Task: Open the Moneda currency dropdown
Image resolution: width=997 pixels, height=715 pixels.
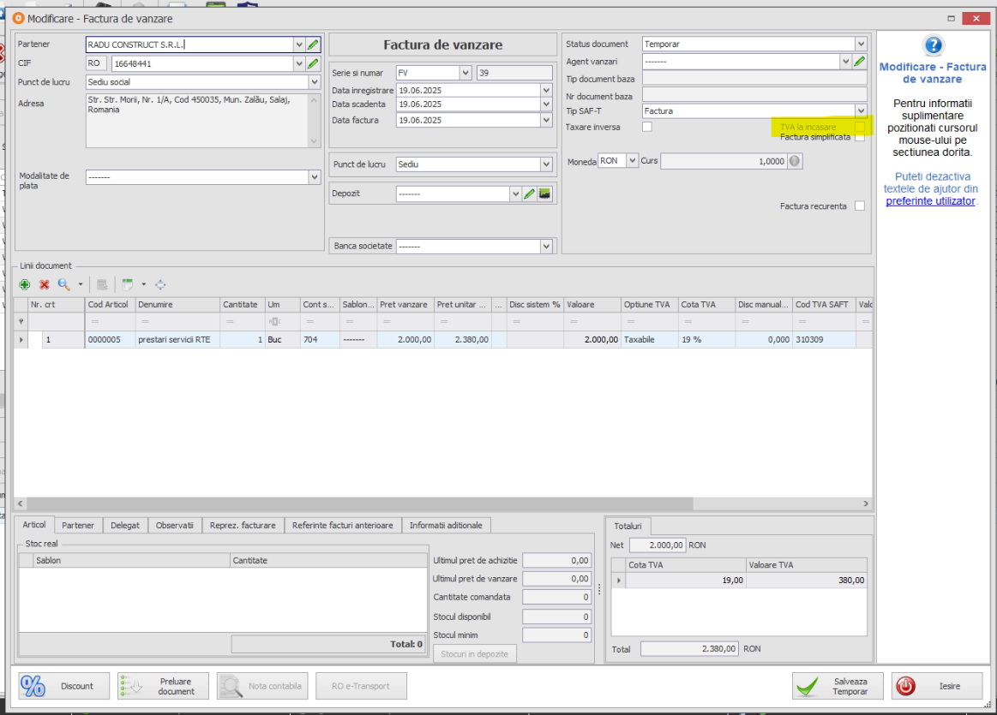Action: point(633,161)
